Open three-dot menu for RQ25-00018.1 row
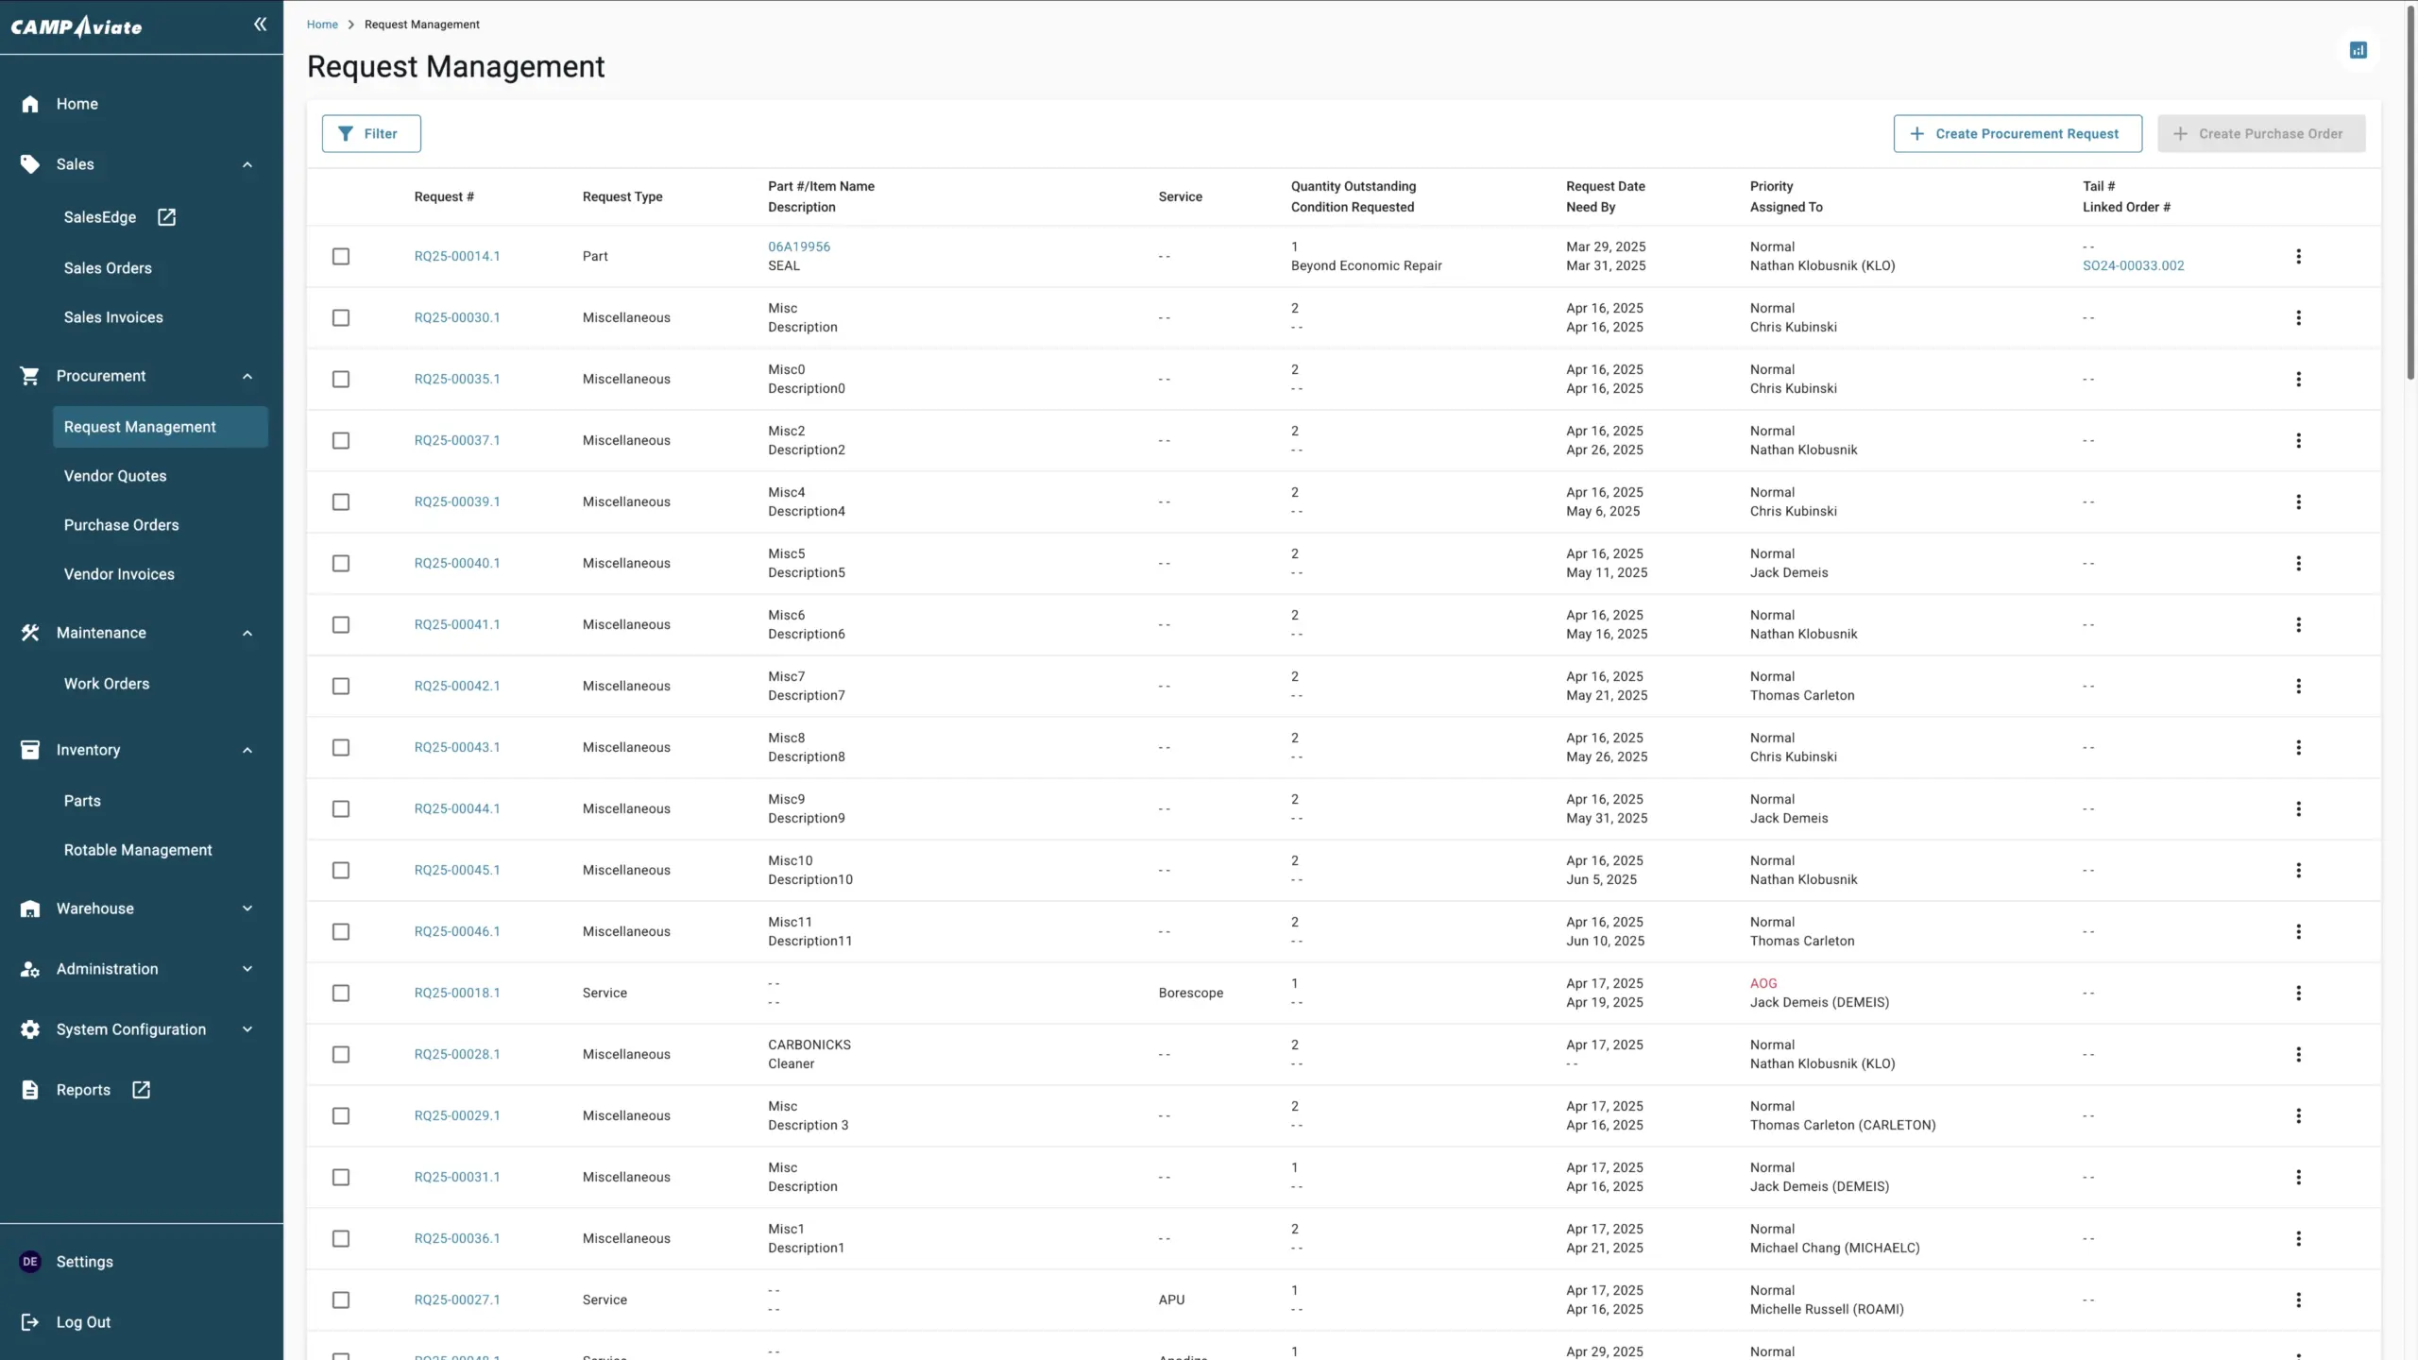The width and height of the screenshot is (2418, 1360). pyautogui.click(x=2298, y=993)
